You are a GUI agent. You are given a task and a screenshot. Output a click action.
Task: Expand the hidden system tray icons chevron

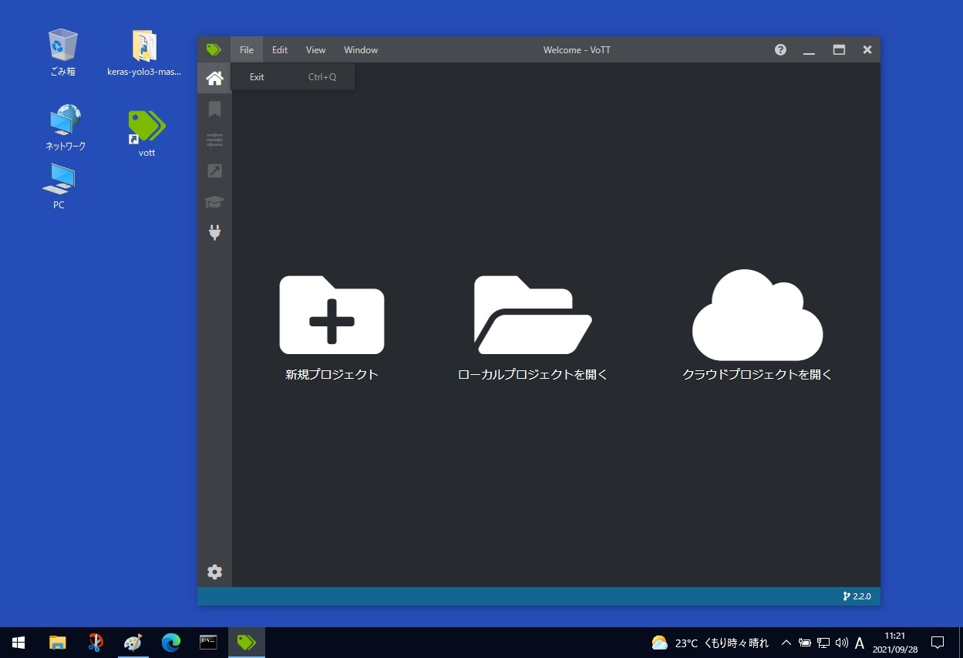point(786,643)
